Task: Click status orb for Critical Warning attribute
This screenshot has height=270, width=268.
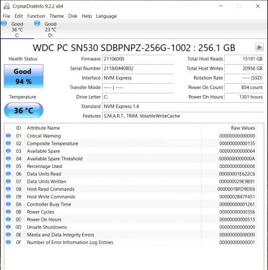Action: coord(8,136)
